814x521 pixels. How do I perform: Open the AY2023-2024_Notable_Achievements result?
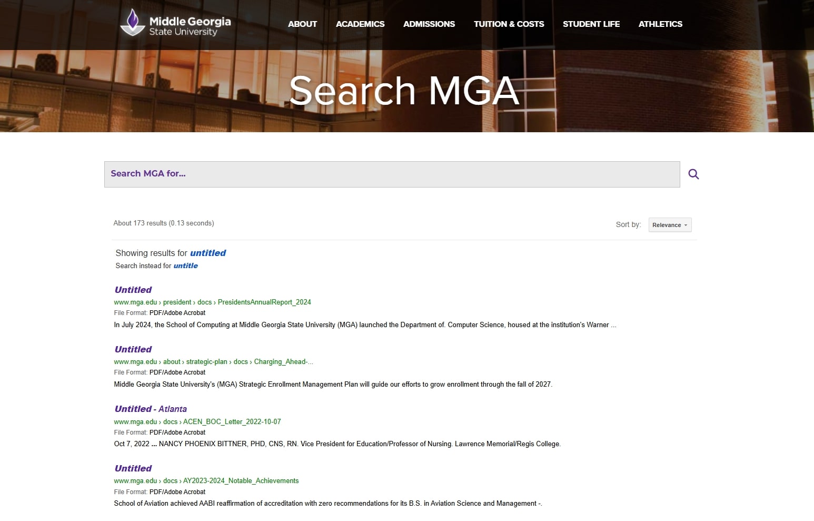coord(133,468)
